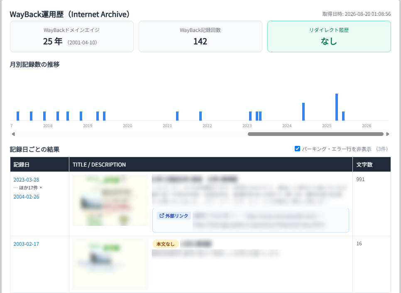
Task: Open the thumbnail in the 2023-03-28 row
Action: 110,200
